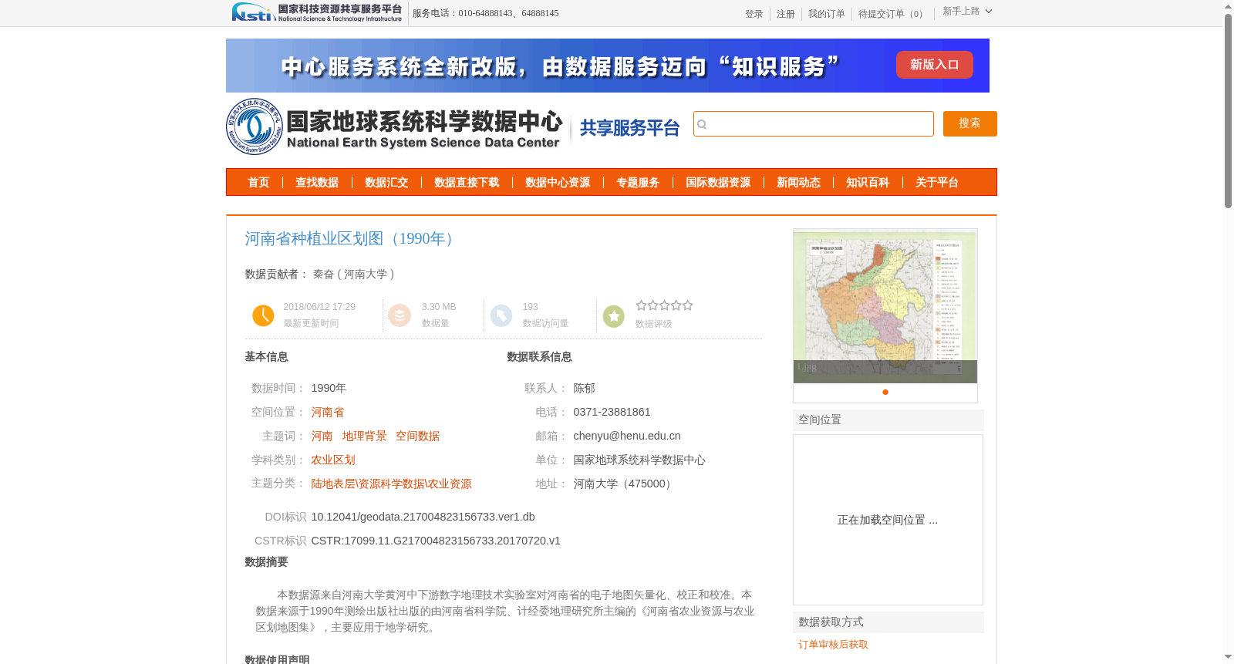This screenshot has height=664, width=1234.
Task: Click the CSTR value text
Action: click(436, 541)
